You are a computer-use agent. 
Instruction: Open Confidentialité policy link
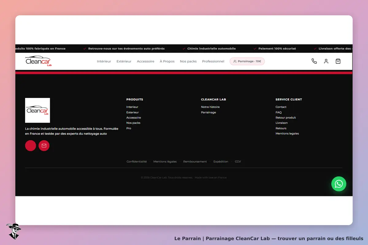coord(137,162)
